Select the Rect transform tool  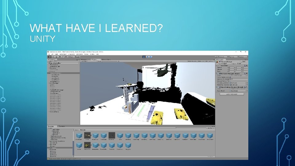coord(63,57)
